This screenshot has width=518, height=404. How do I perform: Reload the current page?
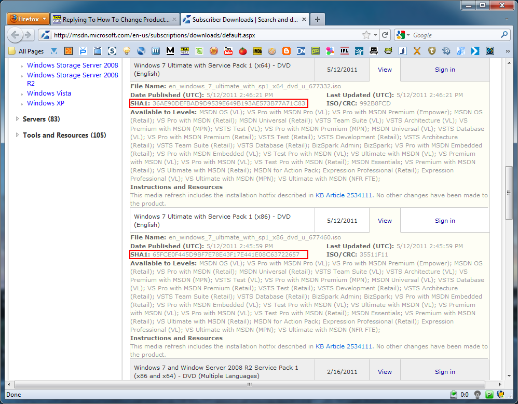click(x=385, y=35)
